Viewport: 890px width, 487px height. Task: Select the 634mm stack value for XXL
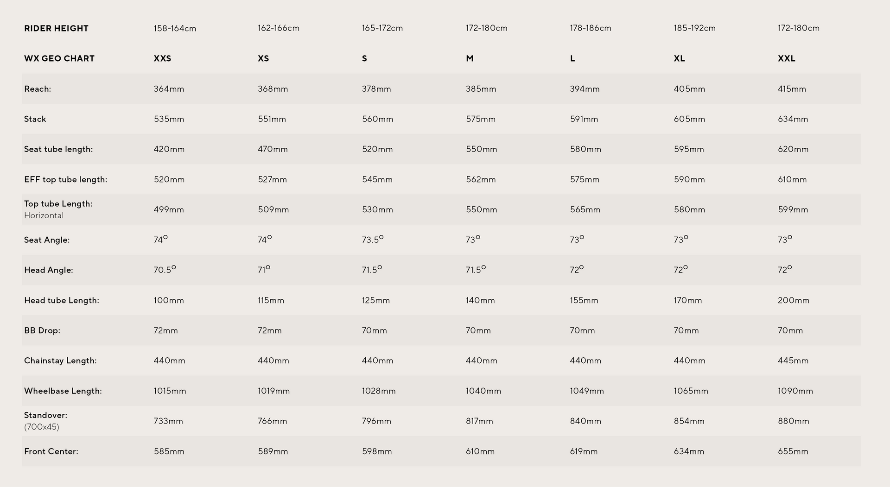point(793,119)
